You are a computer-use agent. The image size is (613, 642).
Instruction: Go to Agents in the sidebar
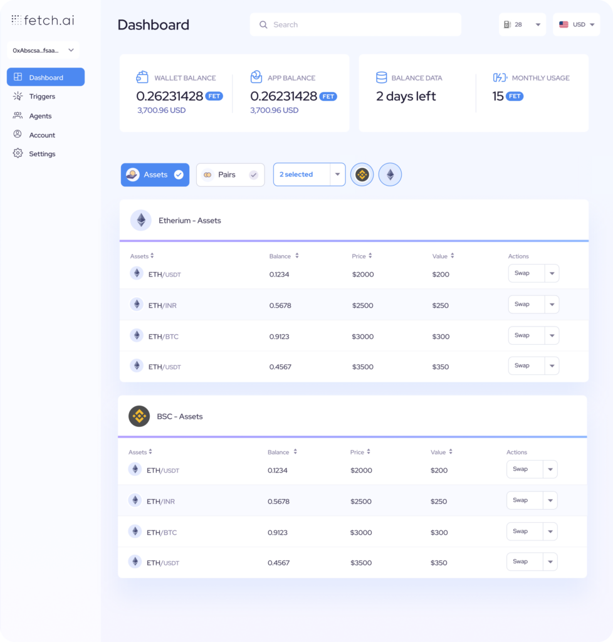click(40, 116)
